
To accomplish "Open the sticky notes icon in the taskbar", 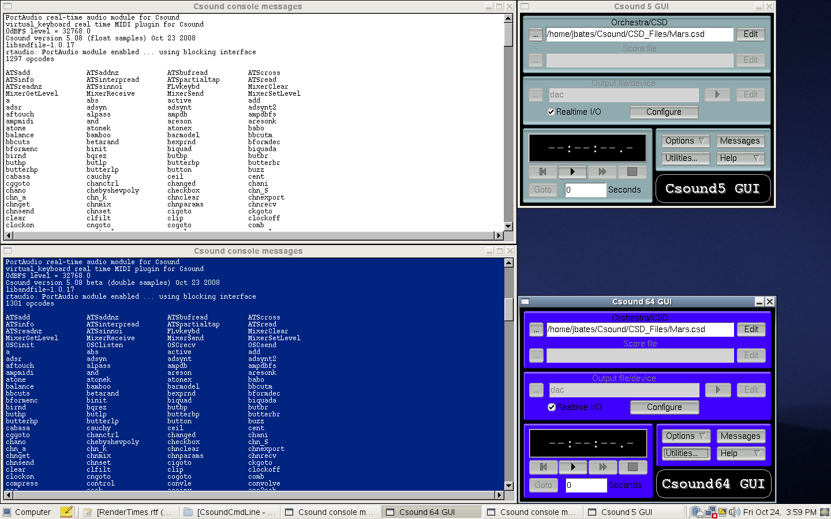I will point(66,512).
